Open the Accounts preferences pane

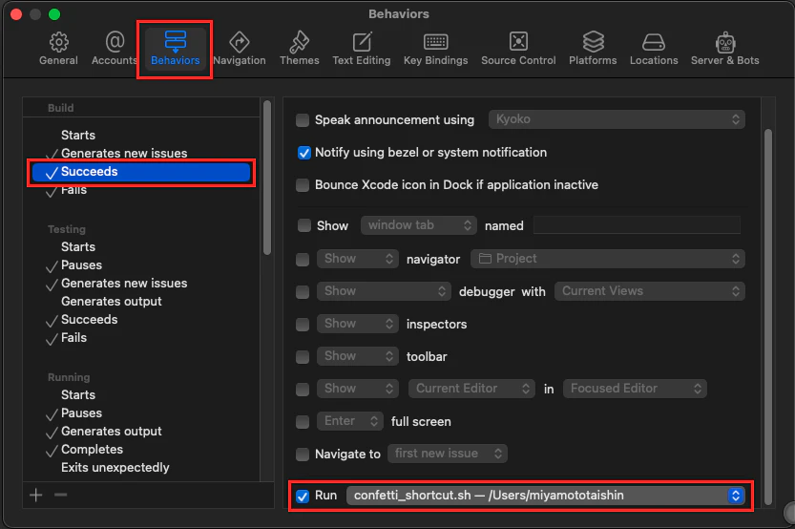click(115, 49)
